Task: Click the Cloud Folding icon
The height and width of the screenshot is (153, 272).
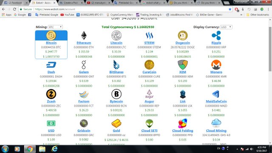Action: click(x=183, y=123)
